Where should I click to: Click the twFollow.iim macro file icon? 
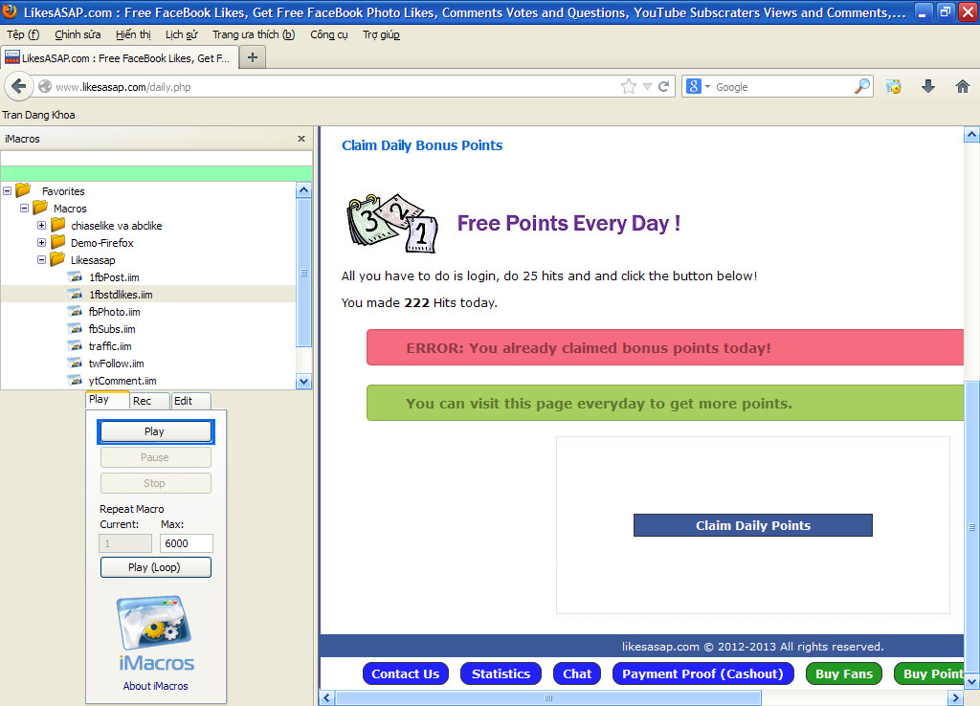(x=75, y=363)
